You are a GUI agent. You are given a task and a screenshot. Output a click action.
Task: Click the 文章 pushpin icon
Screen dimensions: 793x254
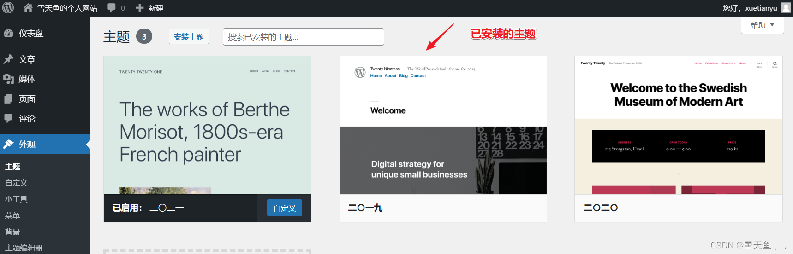click(8, 59)
